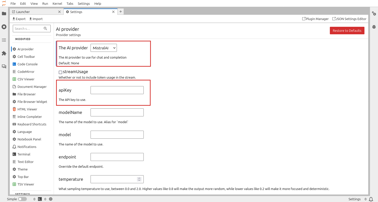This screenshot has width=378, height=202.
Task: Open the Kernel menu
Action: 57,4
